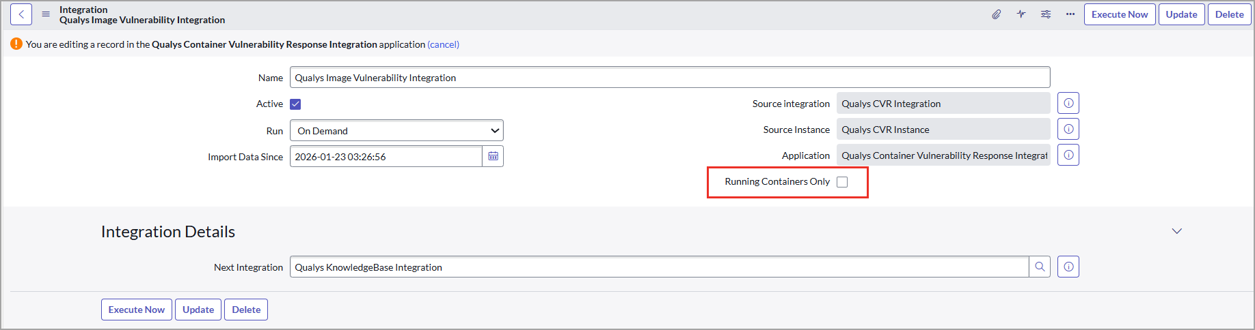1255x330 pixels.
Task: Focus the Name input field
Action: click(670, 77)
